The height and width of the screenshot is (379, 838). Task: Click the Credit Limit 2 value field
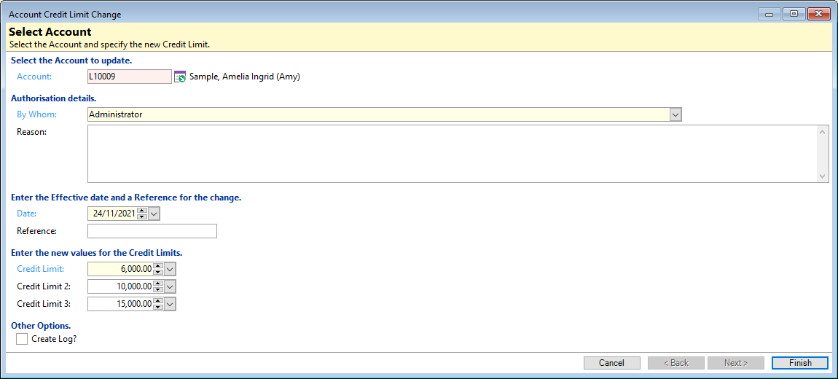[x=120, y=286]
